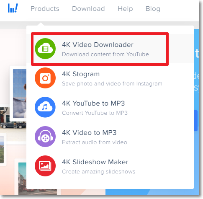Select the 4K Video to MP3 title
203x199 pixels.
click(x=89, y=133)
